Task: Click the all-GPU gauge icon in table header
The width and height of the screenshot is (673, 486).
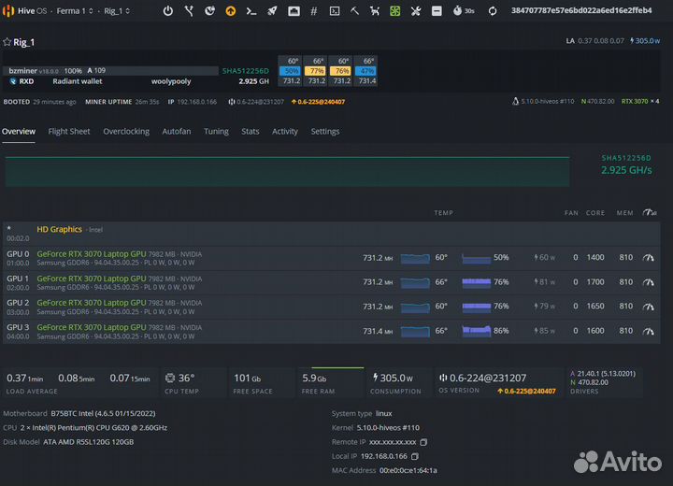Action: point(650,212)
